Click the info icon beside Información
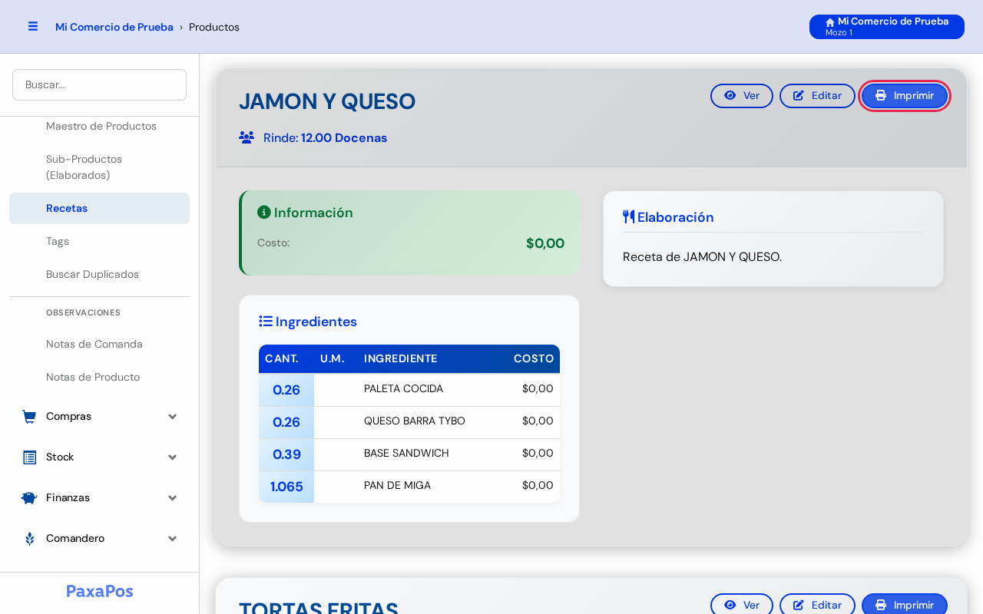Viewport: 983px width, 614px height. (x=264, y=213)
